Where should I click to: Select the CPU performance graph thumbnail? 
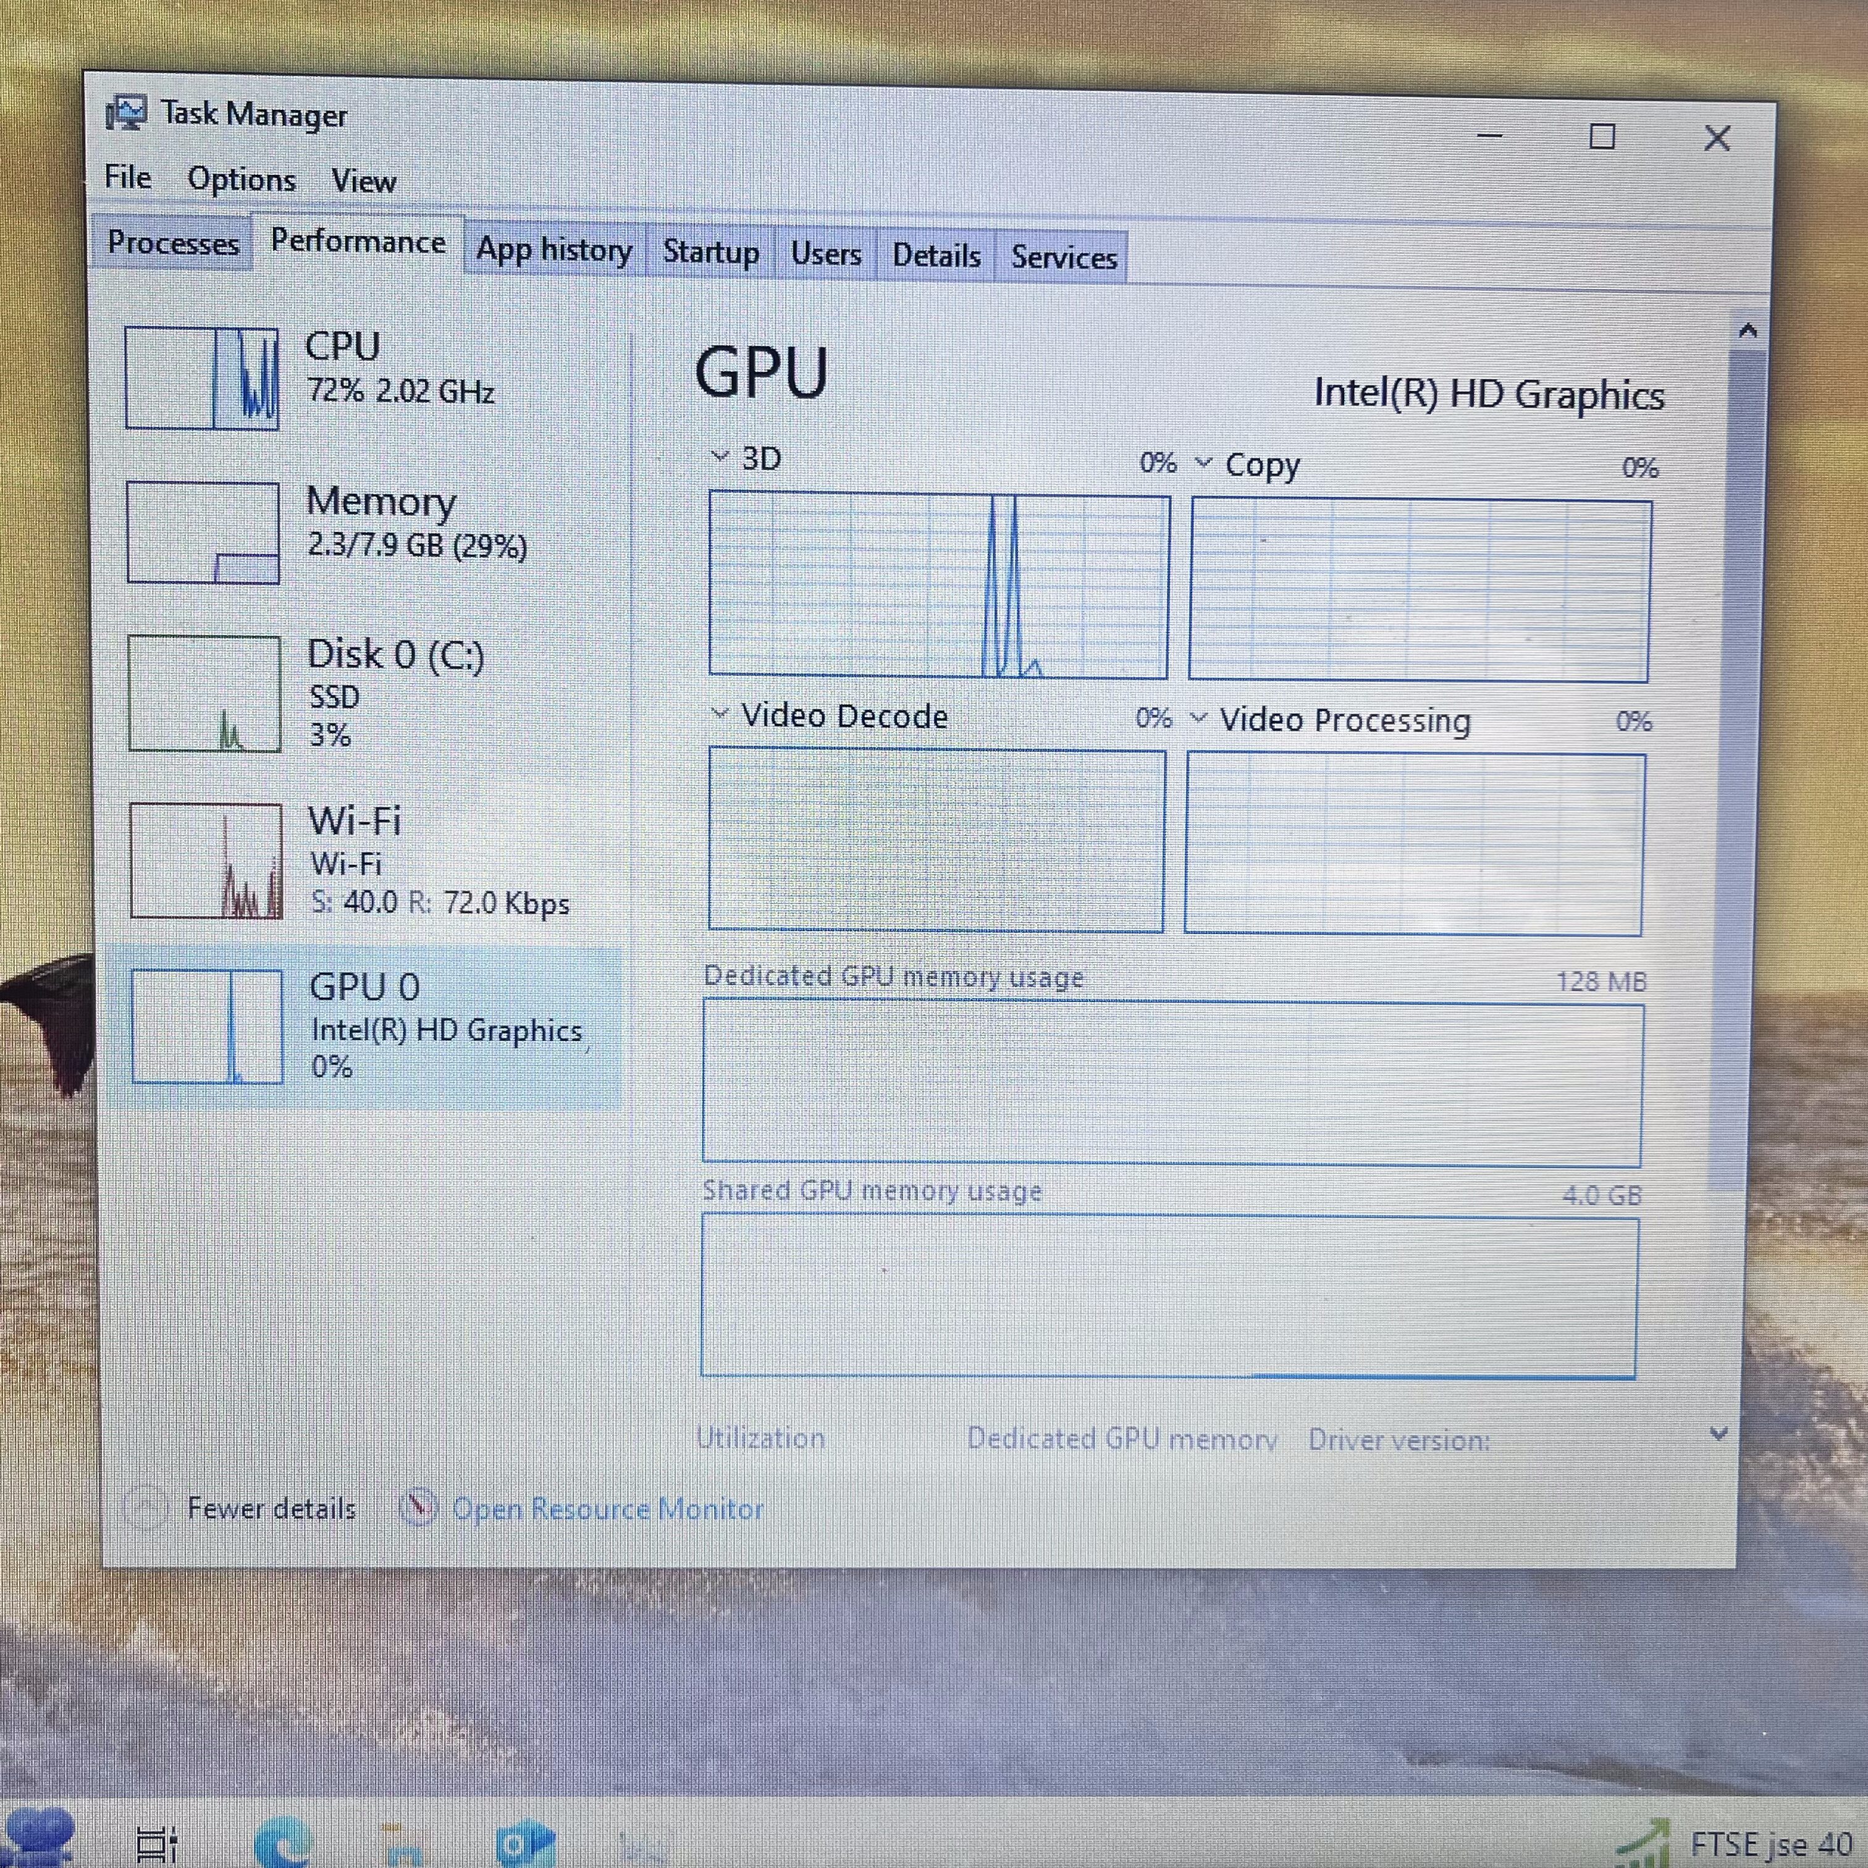click(202, 378)
